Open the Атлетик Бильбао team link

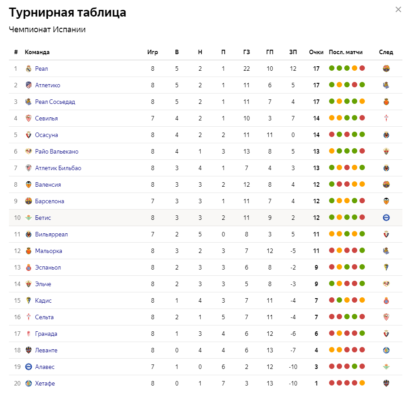click(58, 168)
